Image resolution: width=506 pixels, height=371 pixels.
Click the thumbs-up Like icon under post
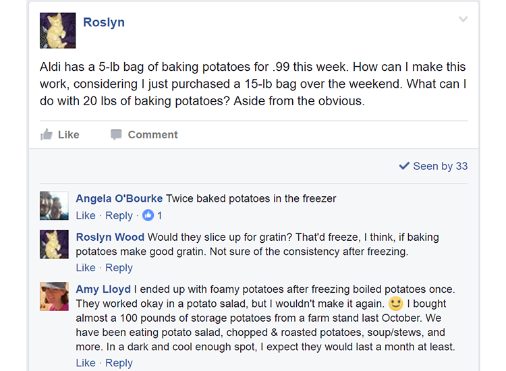(47, 135)
